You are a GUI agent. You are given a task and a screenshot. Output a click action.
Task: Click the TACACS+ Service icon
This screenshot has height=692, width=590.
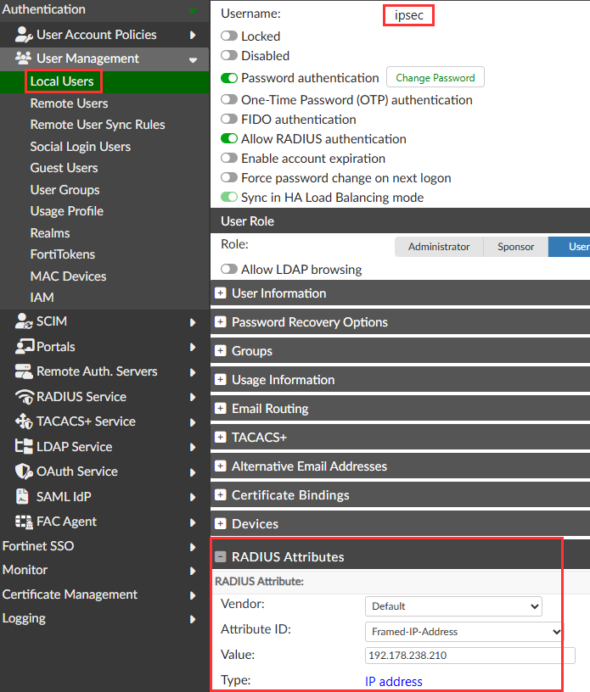pyautogui.click(x=24, y=421)
